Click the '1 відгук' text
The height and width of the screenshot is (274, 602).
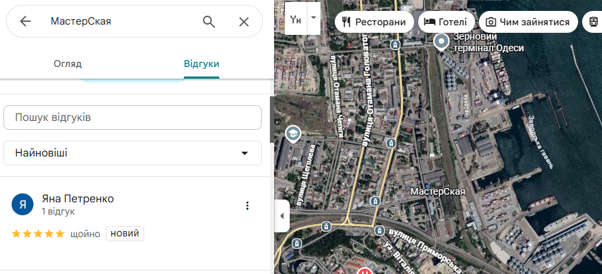pos(58,211)
